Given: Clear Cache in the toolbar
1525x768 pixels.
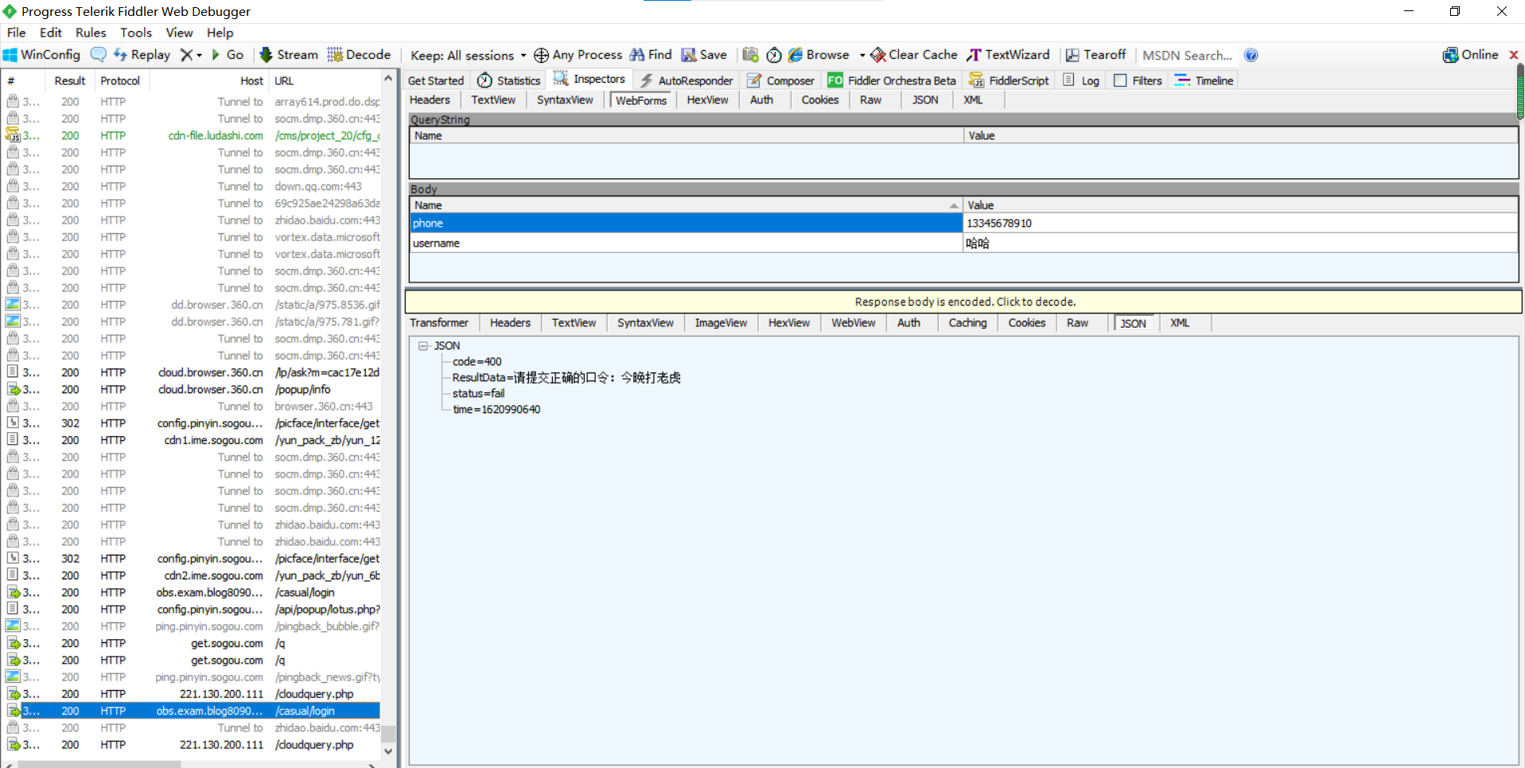Looking at the screenshot, I should 914,55.
